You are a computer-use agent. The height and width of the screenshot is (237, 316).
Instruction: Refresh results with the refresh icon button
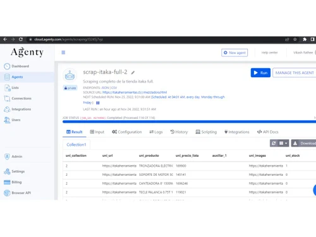coord(274,143)
